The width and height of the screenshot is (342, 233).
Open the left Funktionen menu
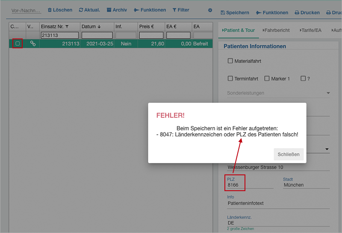click(150, 10)
